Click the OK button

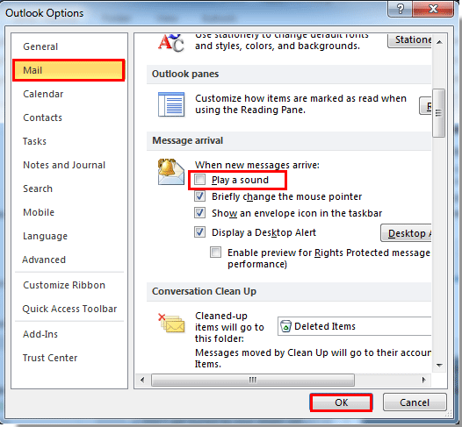341,402
